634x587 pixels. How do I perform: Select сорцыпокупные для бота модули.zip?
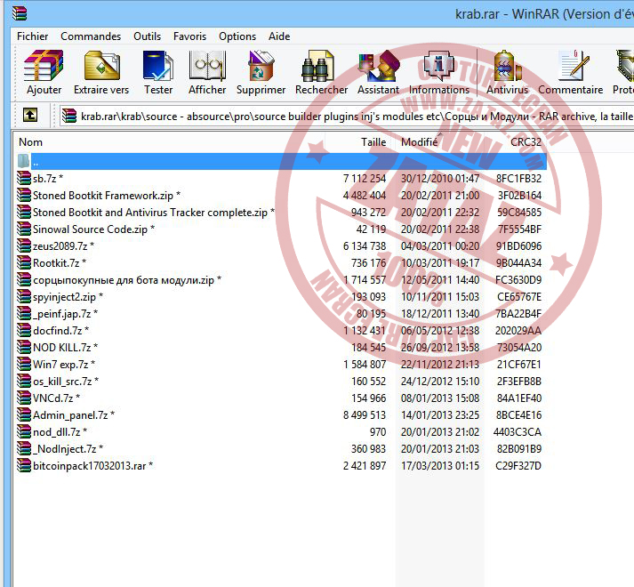tap(124, 280)
